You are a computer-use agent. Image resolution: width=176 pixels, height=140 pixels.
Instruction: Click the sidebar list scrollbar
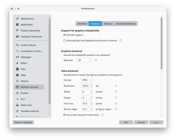[50, 61]
